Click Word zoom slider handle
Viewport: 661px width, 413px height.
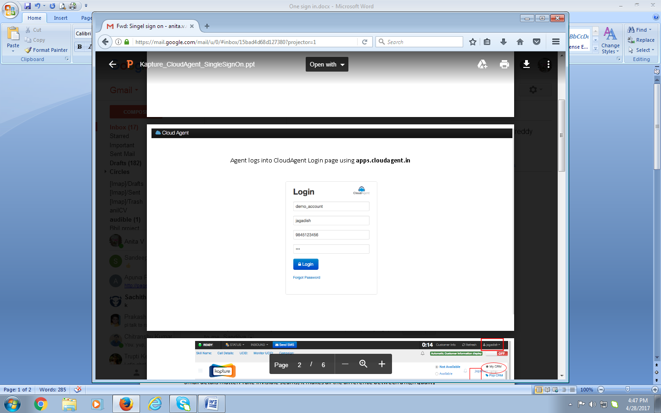coord(627,390)
